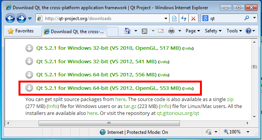Image resolution: width=262 pixels, height=140 pixels.
Task: Go back with the Back arrow button
Action: [10, 19]
